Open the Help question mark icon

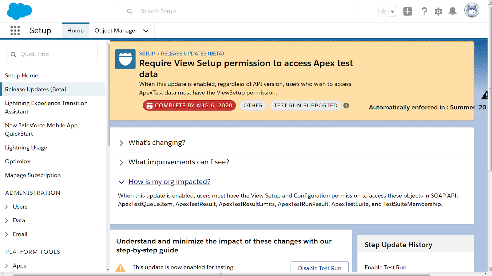pos(424,11)
